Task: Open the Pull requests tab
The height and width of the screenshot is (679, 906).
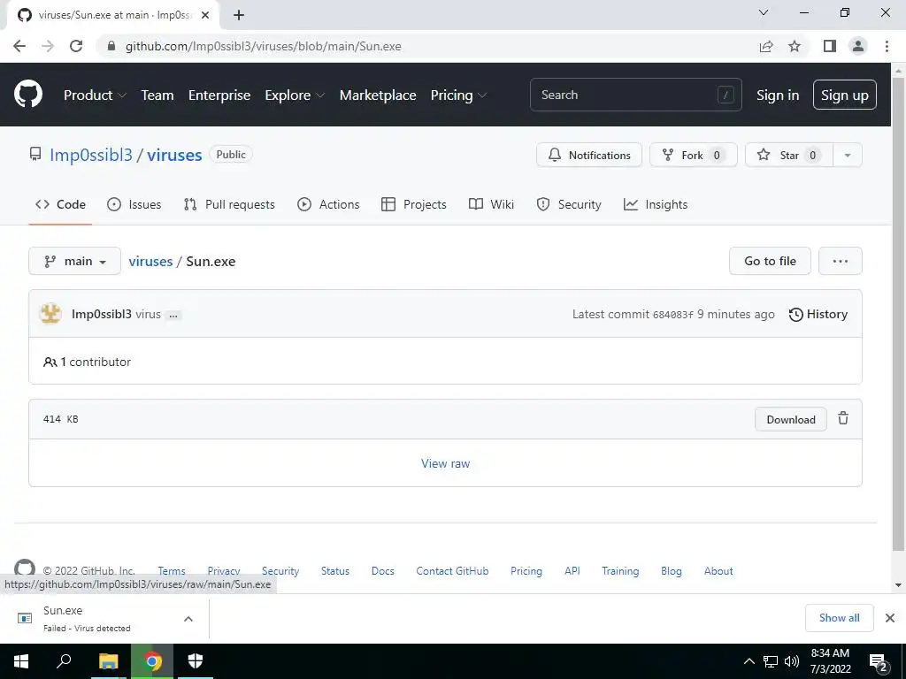Action: tap(229, 204)
